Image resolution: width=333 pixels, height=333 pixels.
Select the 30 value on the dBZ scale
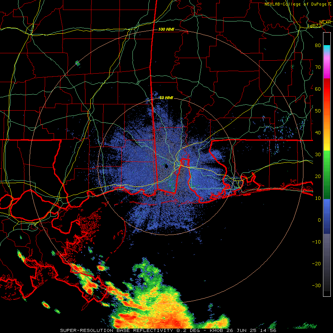(x=318, y=154)
